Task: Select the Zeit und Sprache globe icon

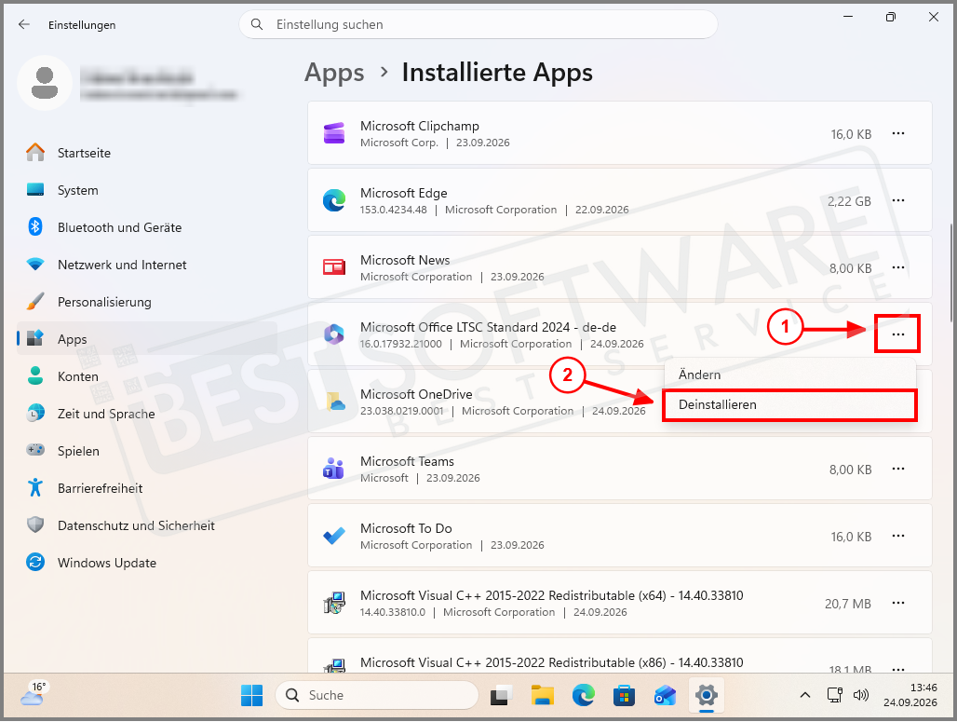Action: click(35, 414)
